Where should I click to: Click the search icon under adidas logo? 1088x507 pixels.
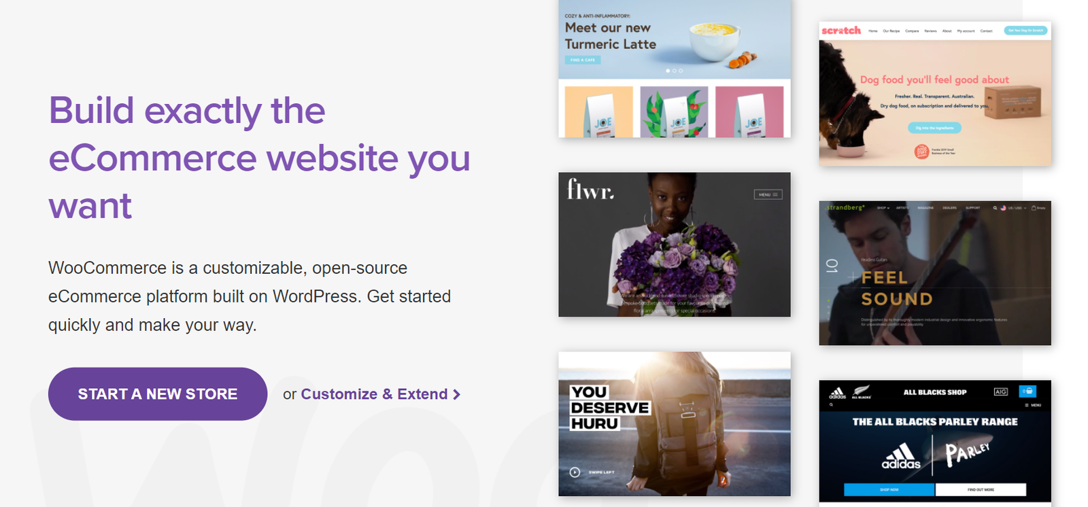coord(831,405)
